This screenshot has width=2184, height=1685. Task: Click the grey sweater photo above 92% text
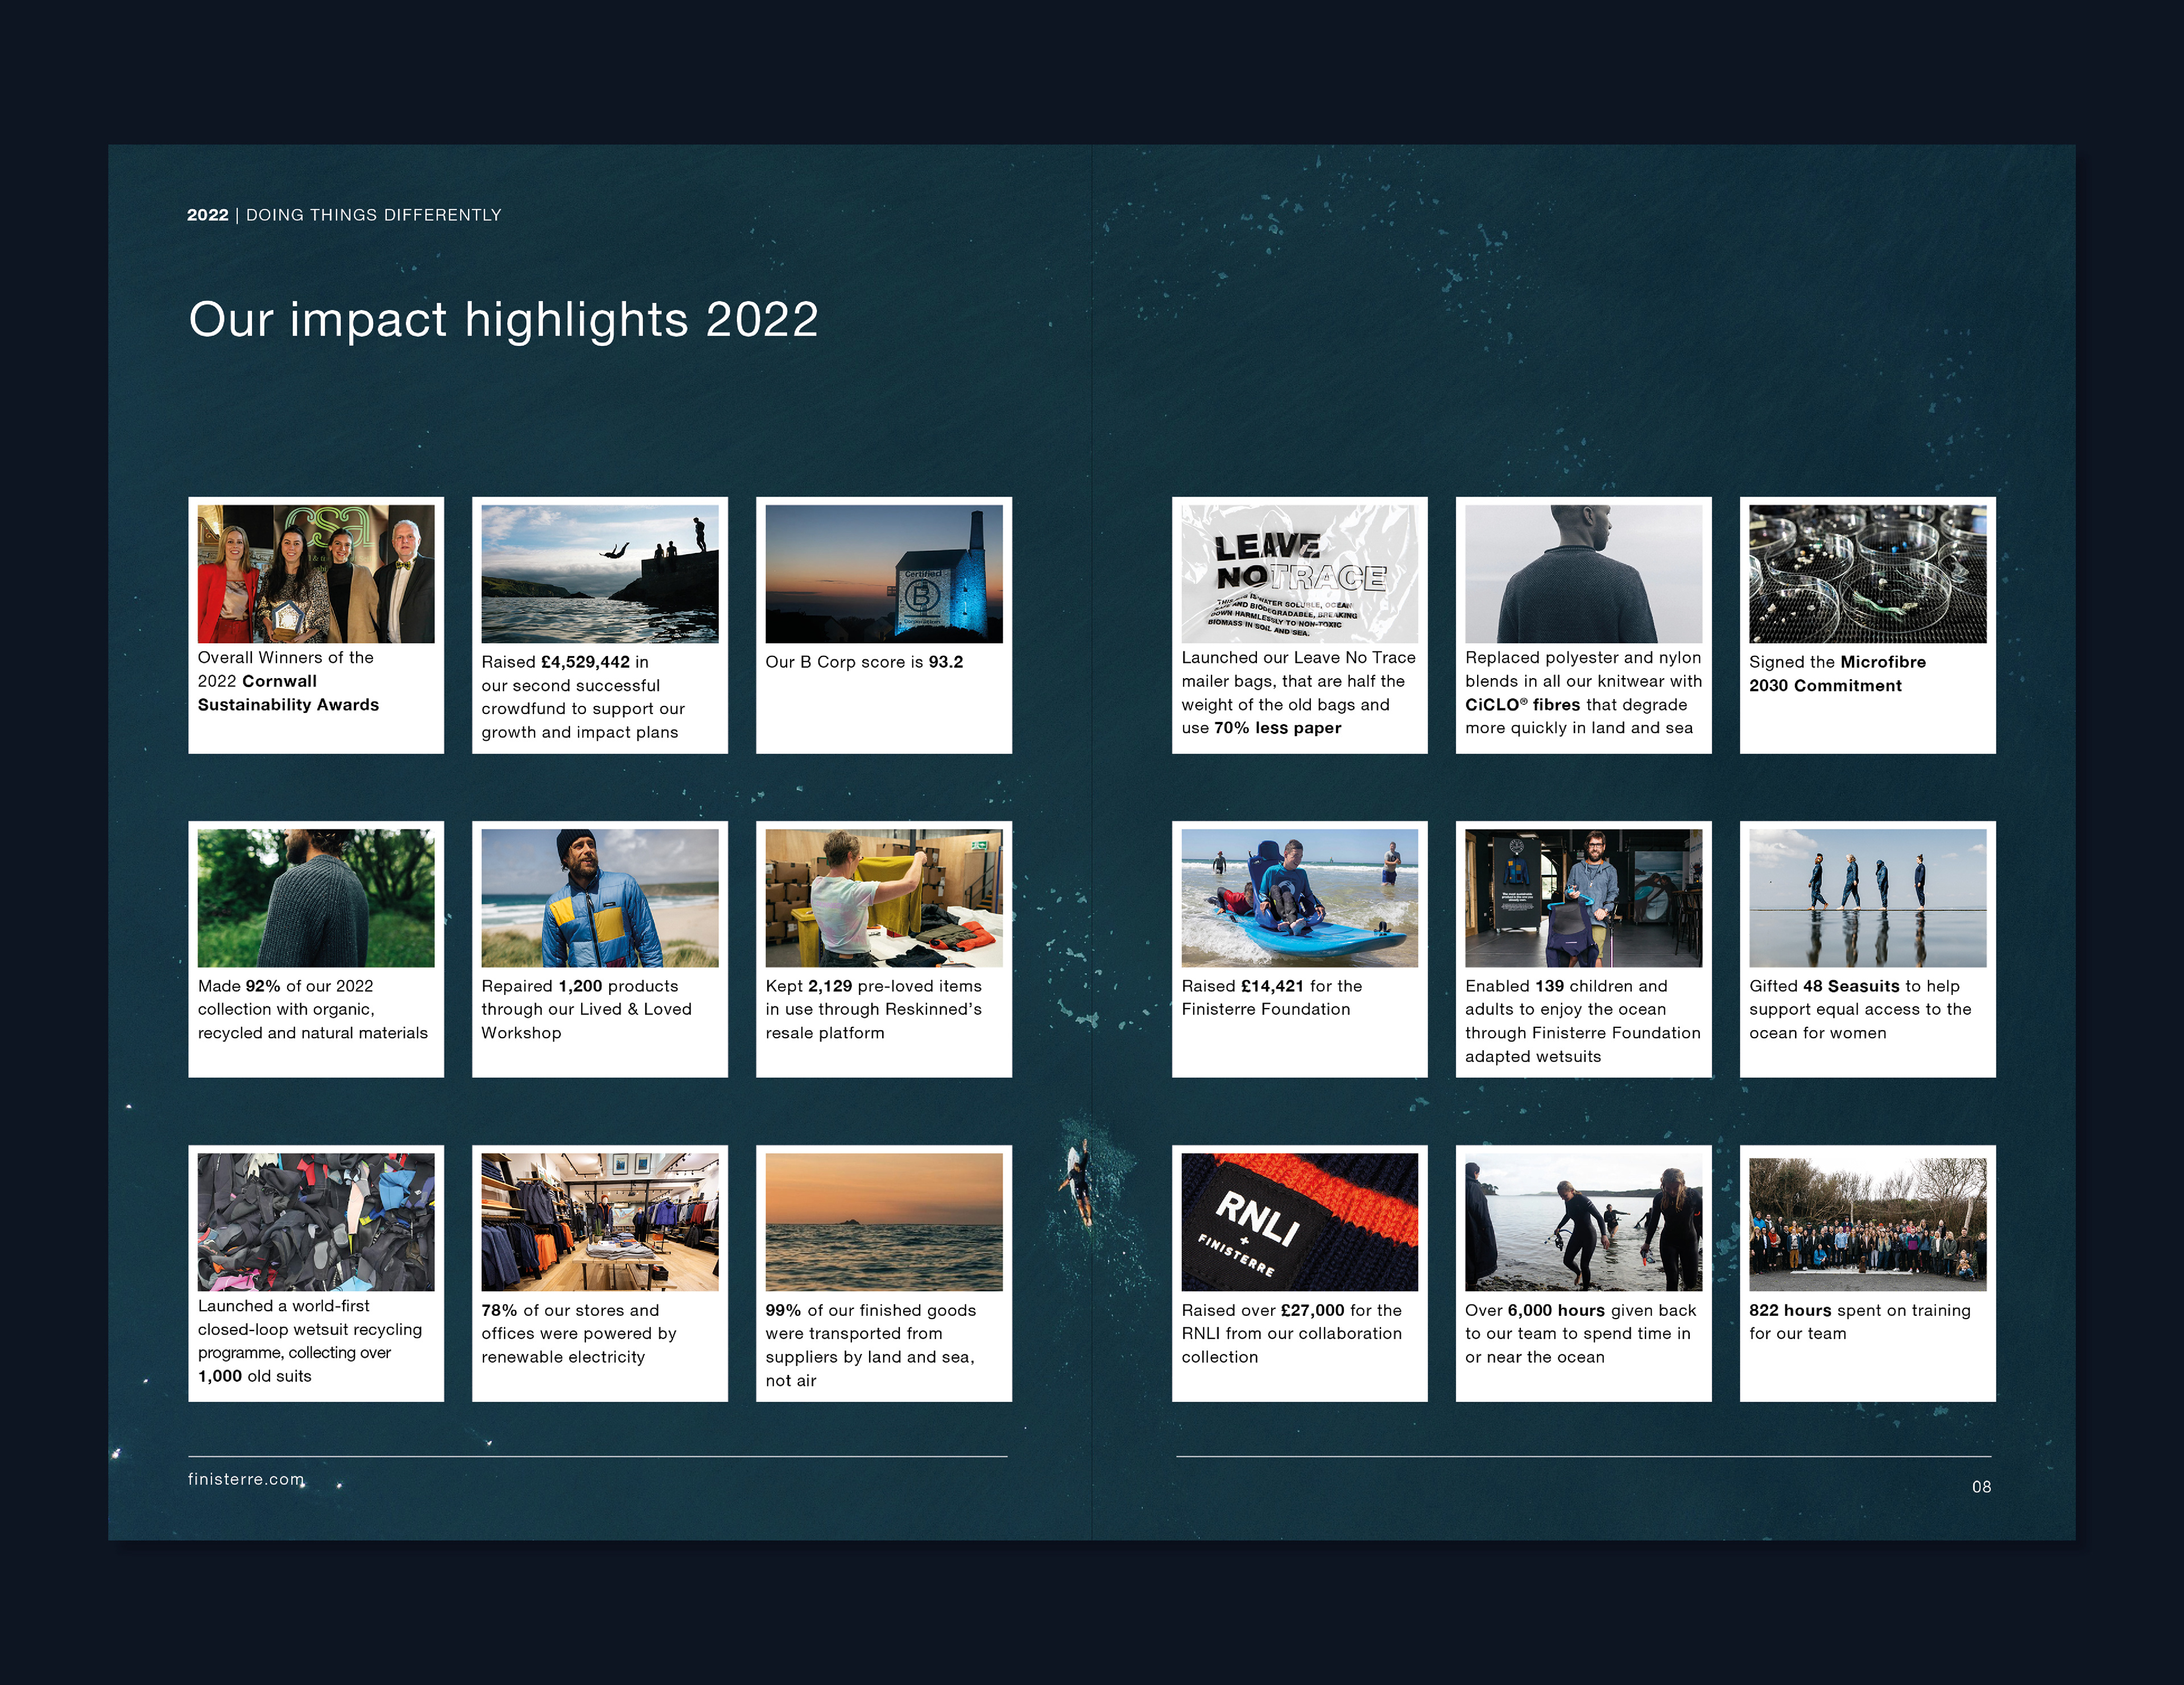316,897
